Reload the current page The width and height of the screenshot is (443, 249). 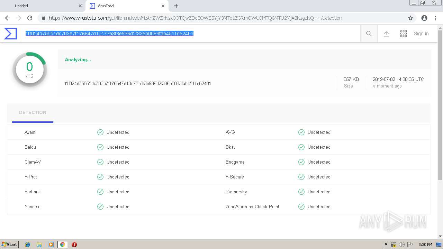[30, 18]
